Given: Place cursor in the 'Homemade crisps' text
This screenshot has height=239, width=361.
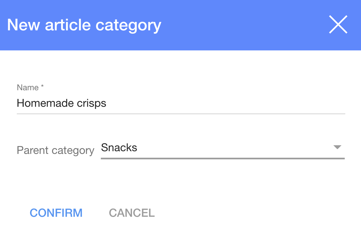Looking at the screenshot, I should point(62,103).
